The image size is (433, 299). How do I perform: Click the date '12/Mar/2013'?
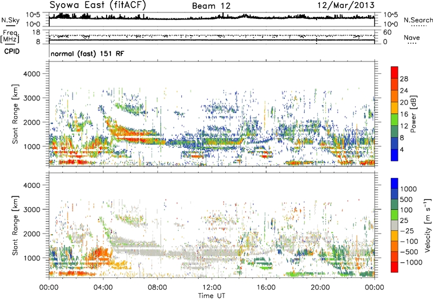(346, 5)
